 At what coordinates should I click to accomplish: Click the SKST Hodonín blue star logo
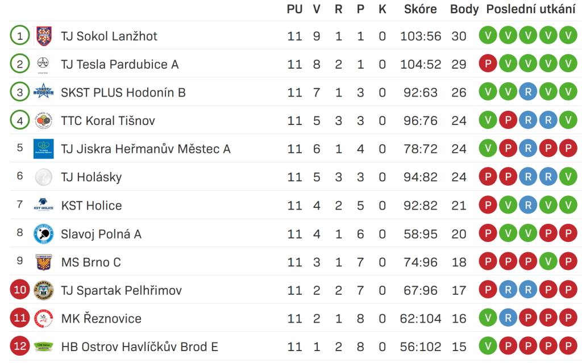[x=43, y=91]
